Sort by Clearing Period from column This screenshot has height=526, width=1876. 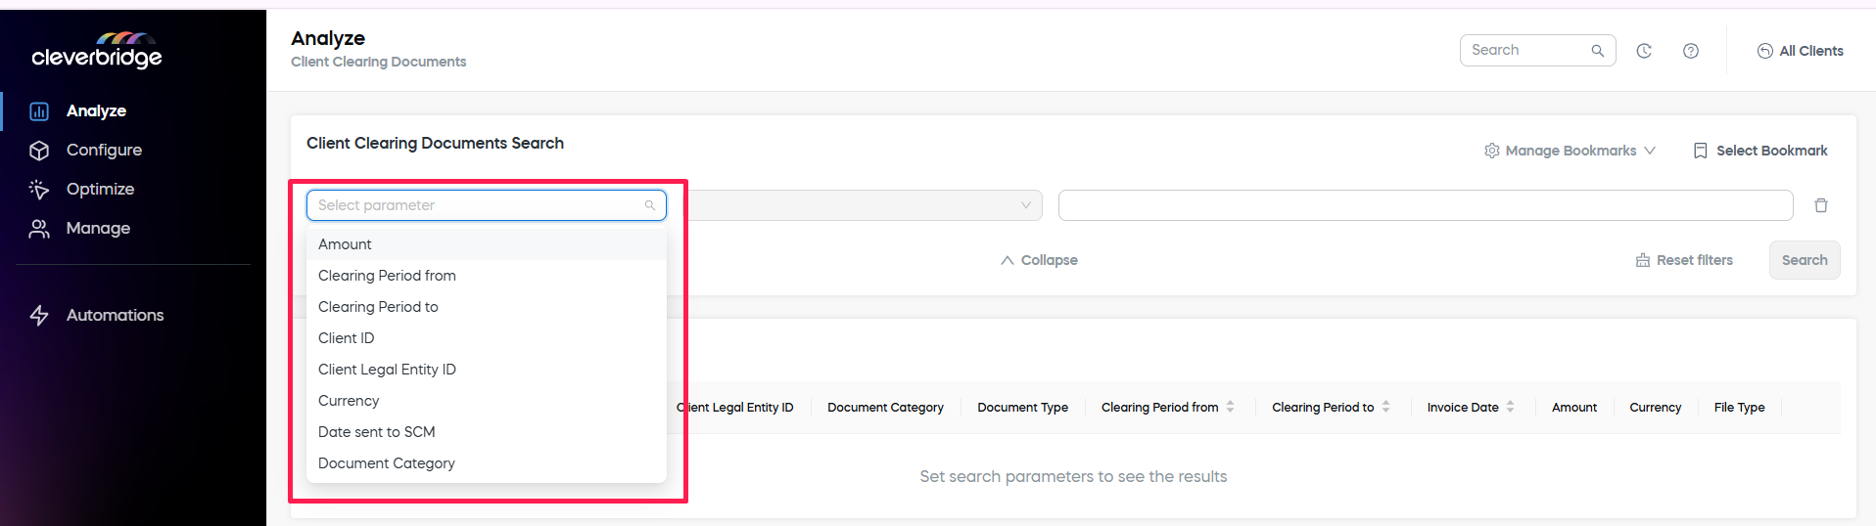pos(1230,407)
